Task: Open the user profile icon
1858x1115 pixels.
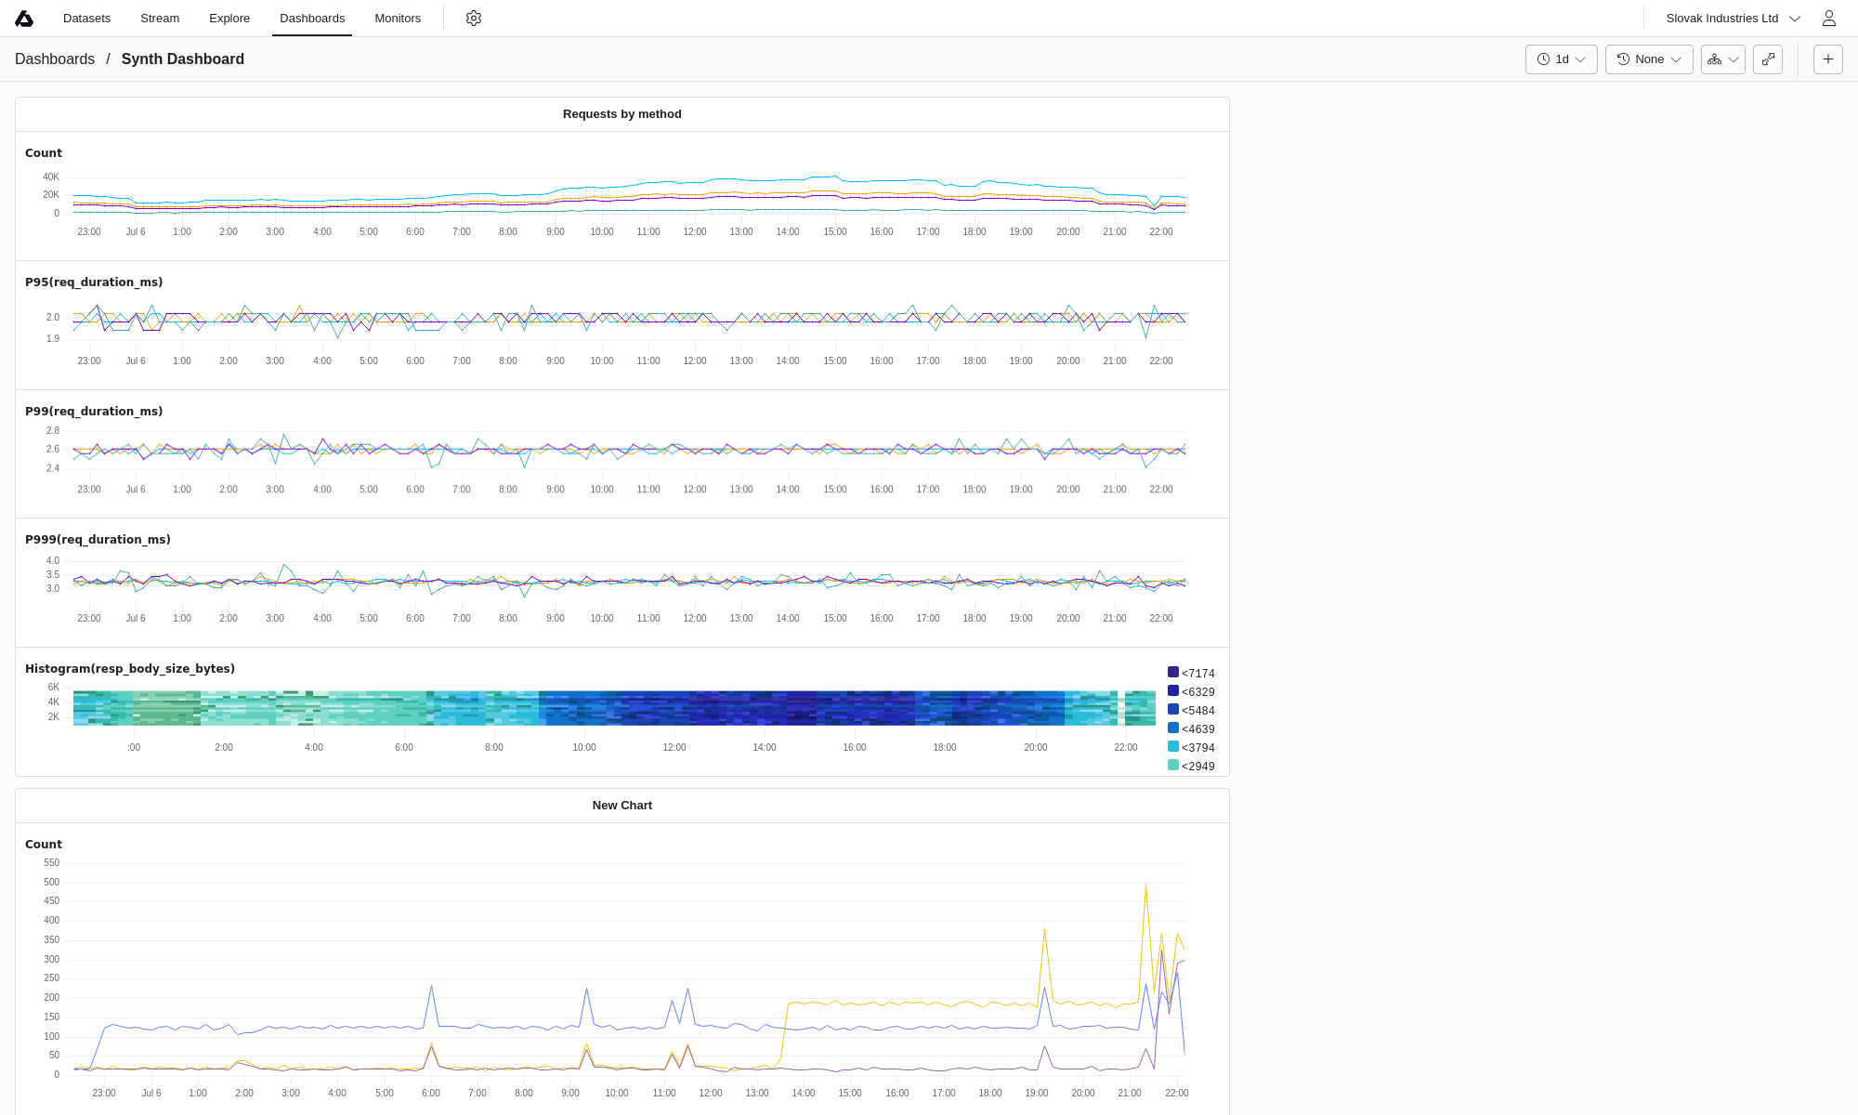Action: (x=1828, y=19)
